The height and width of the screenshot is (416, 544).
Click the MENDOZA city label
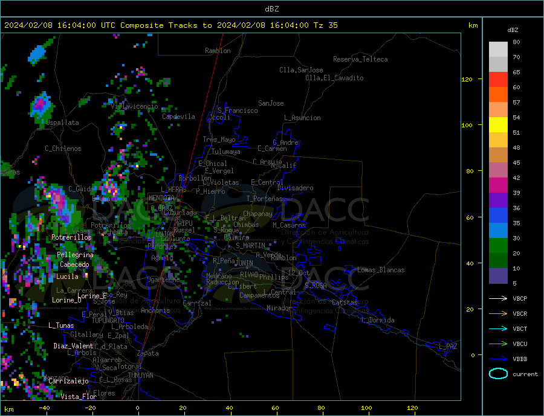click(x=162, y=198)
